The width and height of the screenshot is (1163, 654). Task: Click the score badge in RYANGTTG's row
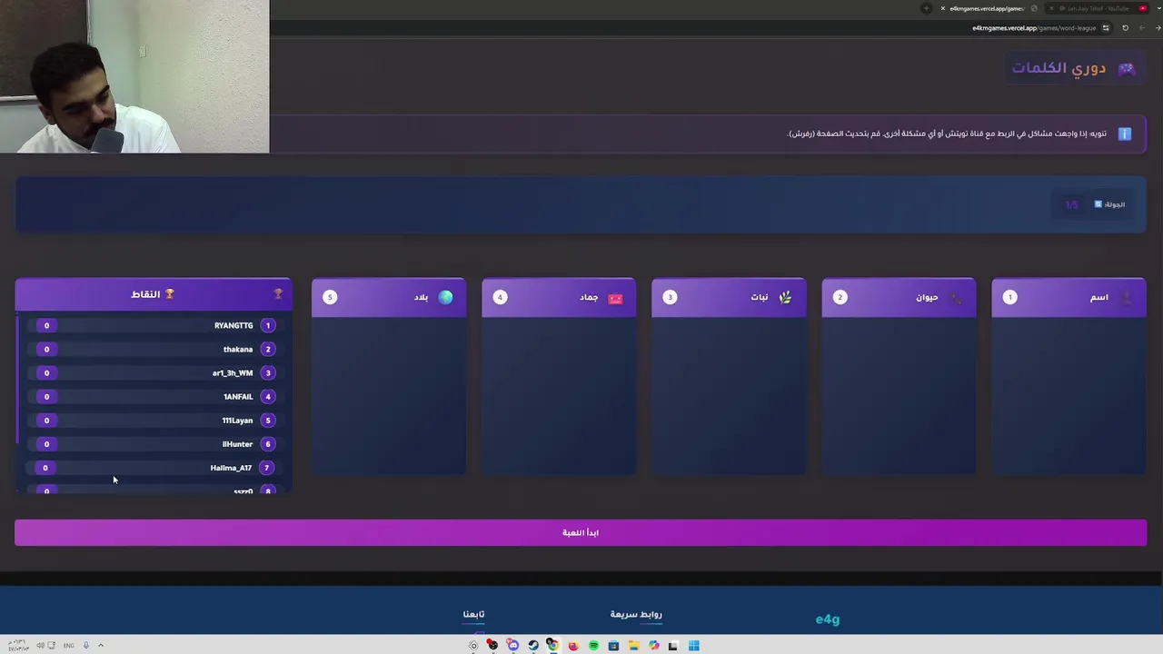(x=46, y=325)
